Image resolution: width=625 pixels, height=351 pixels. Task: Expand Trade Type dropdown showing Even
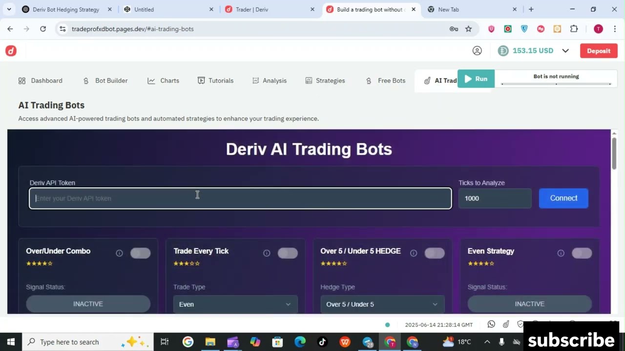click(x=235, y=304)
